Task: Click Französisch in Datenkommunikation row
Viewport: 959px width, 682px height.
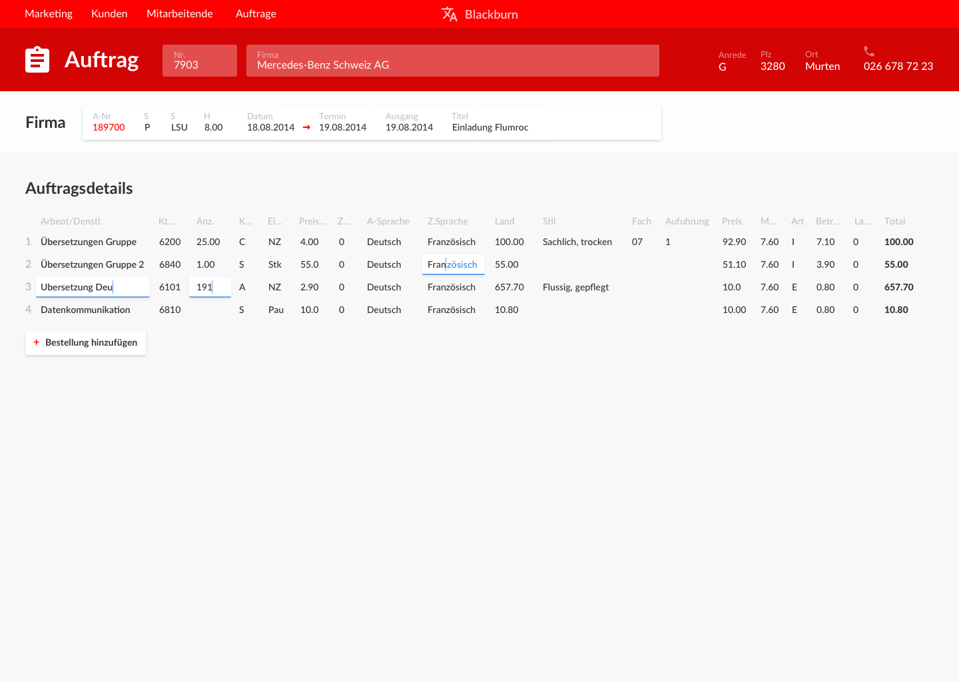Action: pos(452,310)
